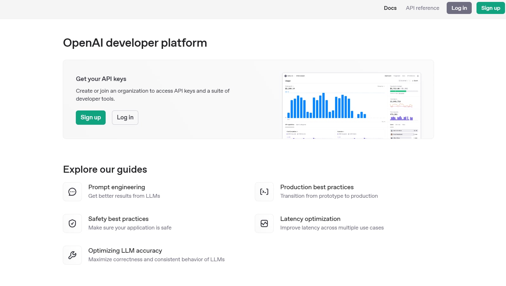This screenshot has height=286, width=506.
Task: Click Sign up under Get your API keys
Action: pyautogui.click(x=91, y=117)
